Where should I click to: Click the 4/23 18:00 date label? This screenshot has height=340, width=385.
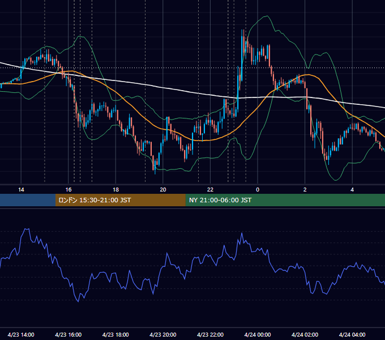tap(115, 334)
